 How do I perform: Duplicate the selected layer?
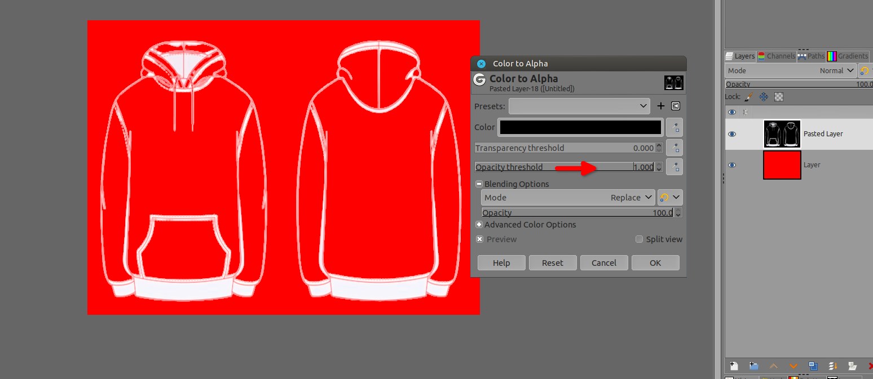[x=813, y=366]
